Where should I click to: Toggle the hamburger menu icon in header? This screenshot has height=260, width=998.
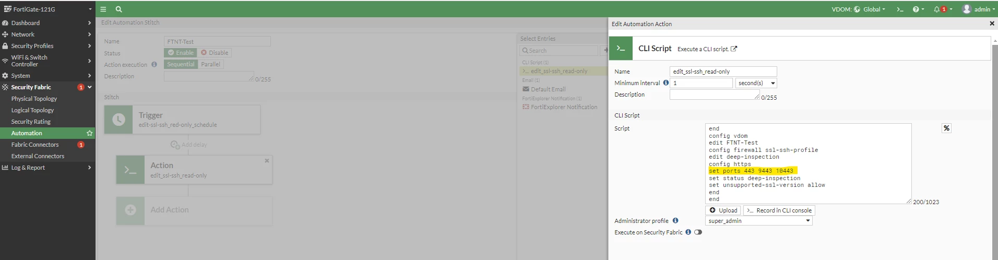coord(103,9)
